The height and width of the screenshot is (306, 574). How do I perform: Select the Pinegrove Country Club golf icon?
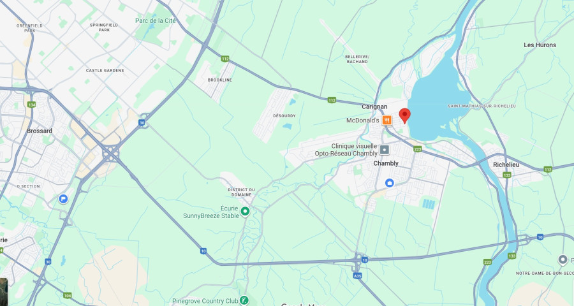(244, 300)
